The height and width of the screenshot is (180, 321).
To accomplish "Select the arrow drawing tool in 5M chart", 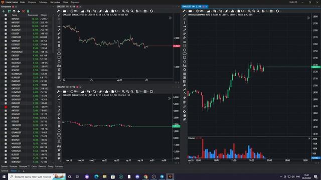I will [185, 30].
